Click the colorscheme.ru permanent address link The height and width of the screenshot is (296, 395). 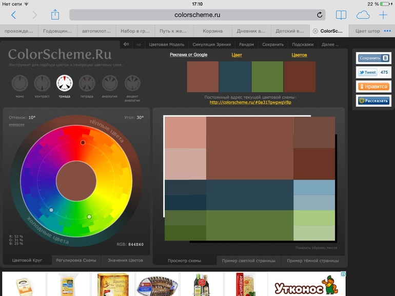[250, 102]
